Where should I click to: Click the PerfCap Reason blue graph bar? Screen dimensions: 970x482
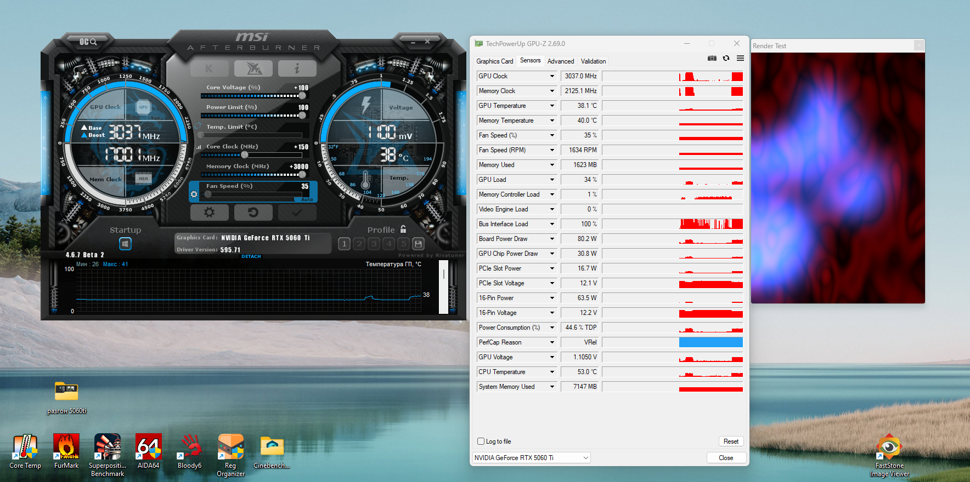click(x=710, y=342)
